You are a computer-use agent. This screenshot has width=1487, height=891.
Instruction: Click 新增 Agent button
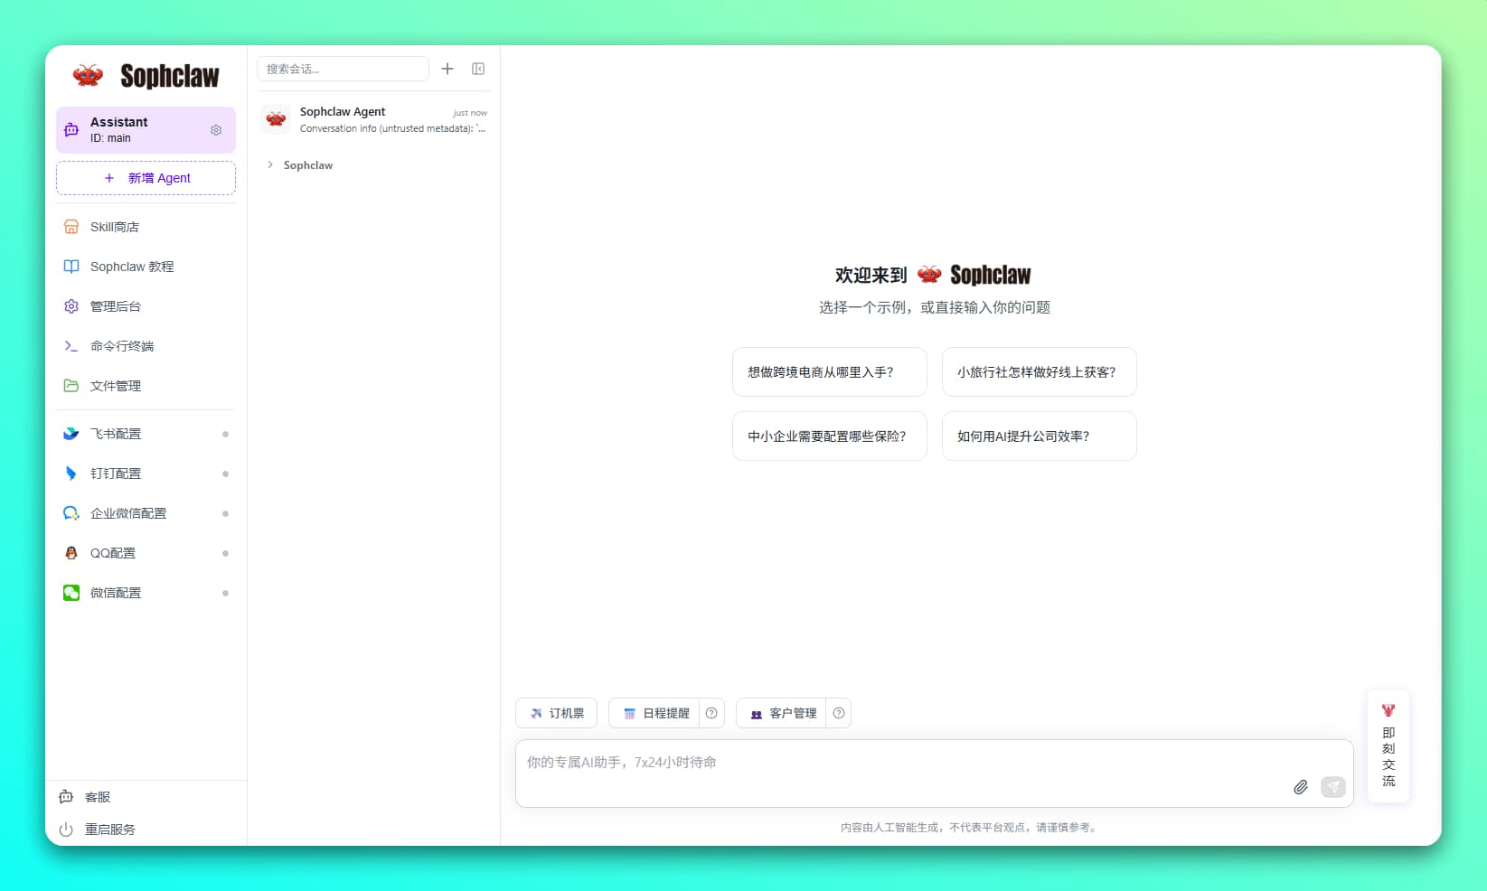click(146, 178)
